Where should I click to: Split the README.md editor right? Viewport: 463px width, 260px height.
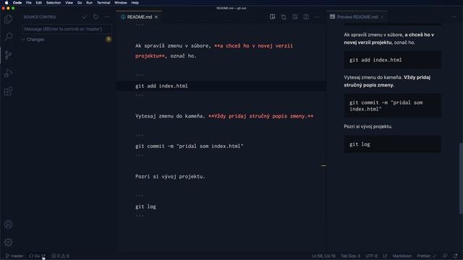click(306, 17)
